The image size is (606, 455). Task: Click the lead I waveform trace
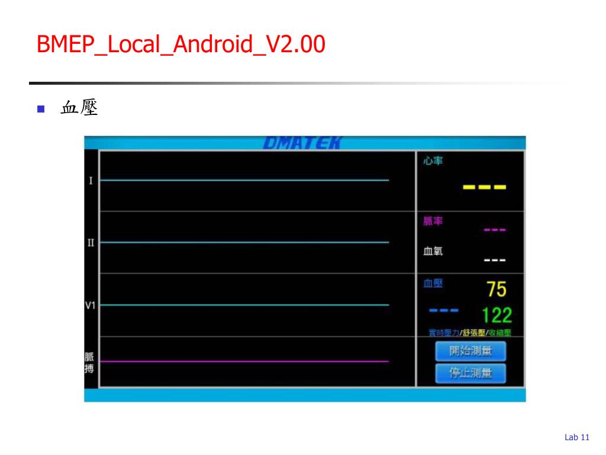(244, 180)
